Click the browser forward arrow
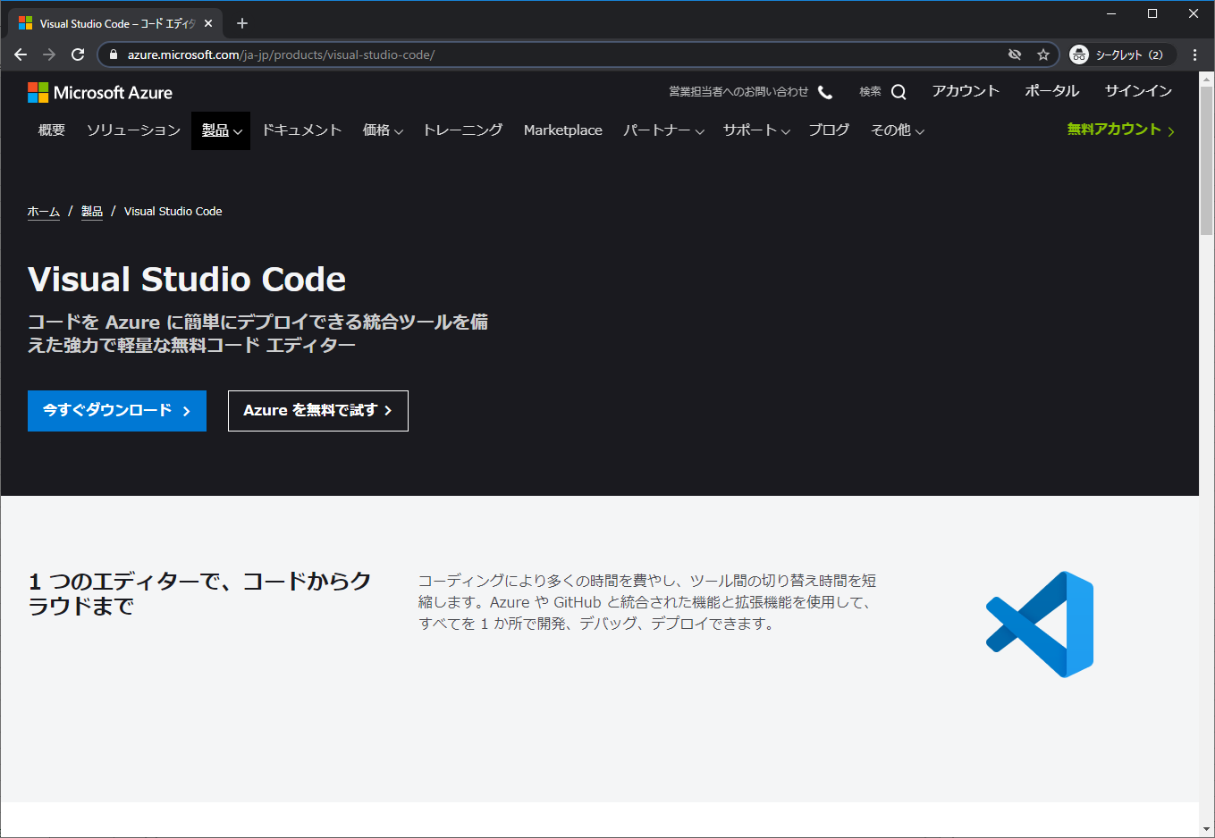Screen dimensions: 1215x838 pos(49,54)
